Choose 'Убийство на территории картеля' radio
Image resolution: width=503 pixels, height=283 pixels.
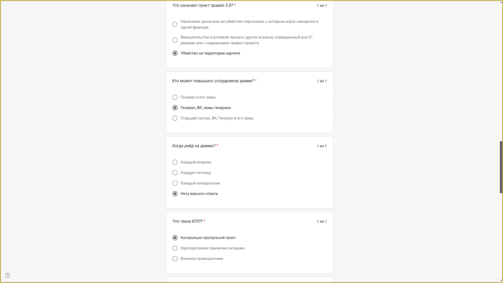(175, 53)
